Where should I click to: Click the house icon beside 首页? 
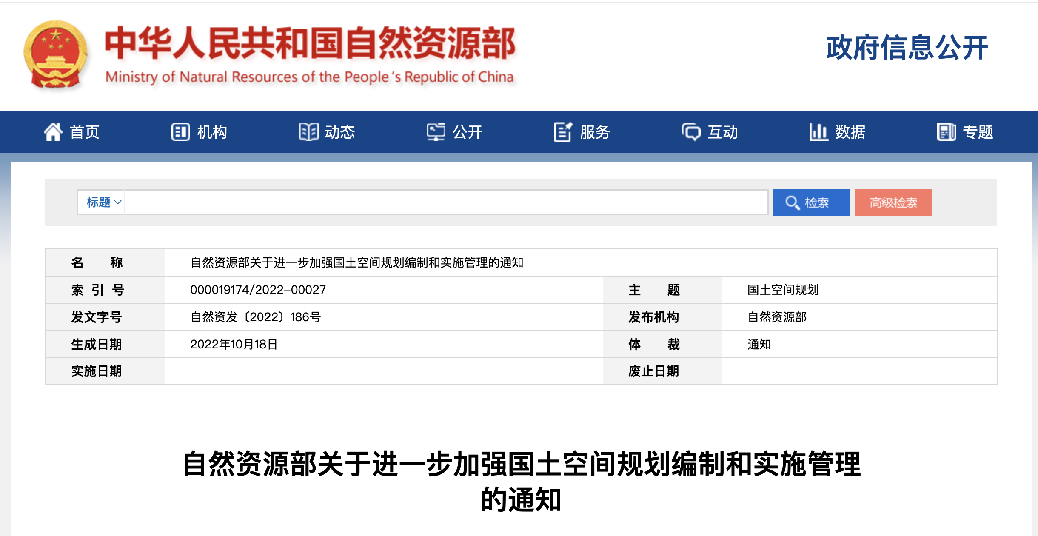click(53, 132)
